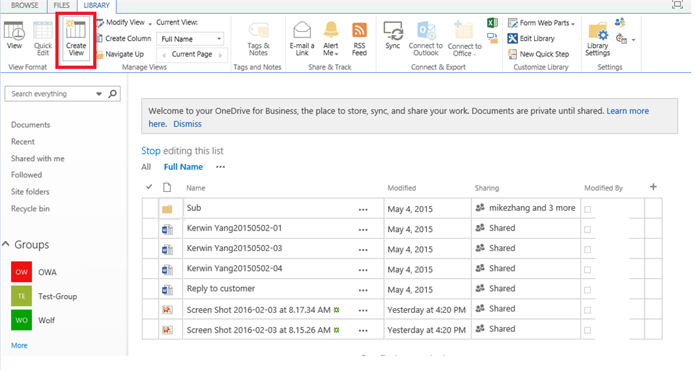The width and height of the screenshot is (697, 370).
Task: Collapse the Groups section
Action: click(x=5, y=244)
